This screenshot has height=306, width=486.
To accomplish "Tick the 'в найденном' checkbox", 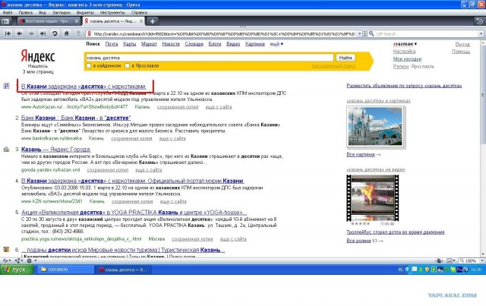I will (x=89, y=66).
